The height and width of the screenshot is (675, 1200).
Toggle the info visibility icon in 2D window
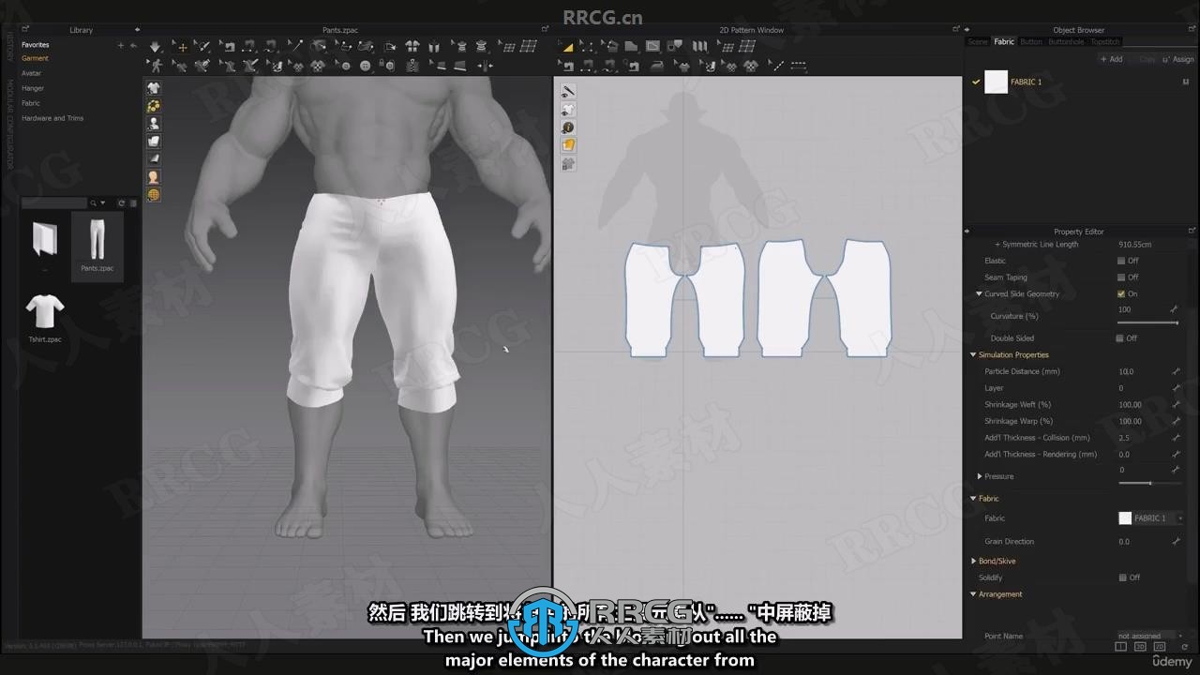[x=568, y=127]
